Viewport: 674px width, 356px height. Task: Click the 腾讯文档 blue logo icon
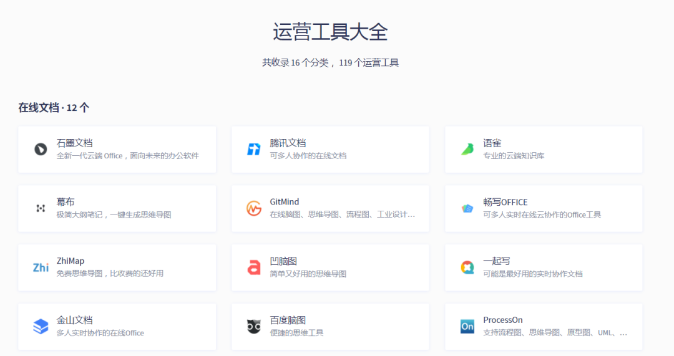click(254, 149)
